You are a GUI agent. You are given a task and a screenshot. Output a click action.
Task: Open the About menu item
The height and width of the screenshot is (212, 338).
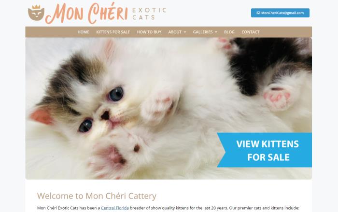[x=175, y=32]
